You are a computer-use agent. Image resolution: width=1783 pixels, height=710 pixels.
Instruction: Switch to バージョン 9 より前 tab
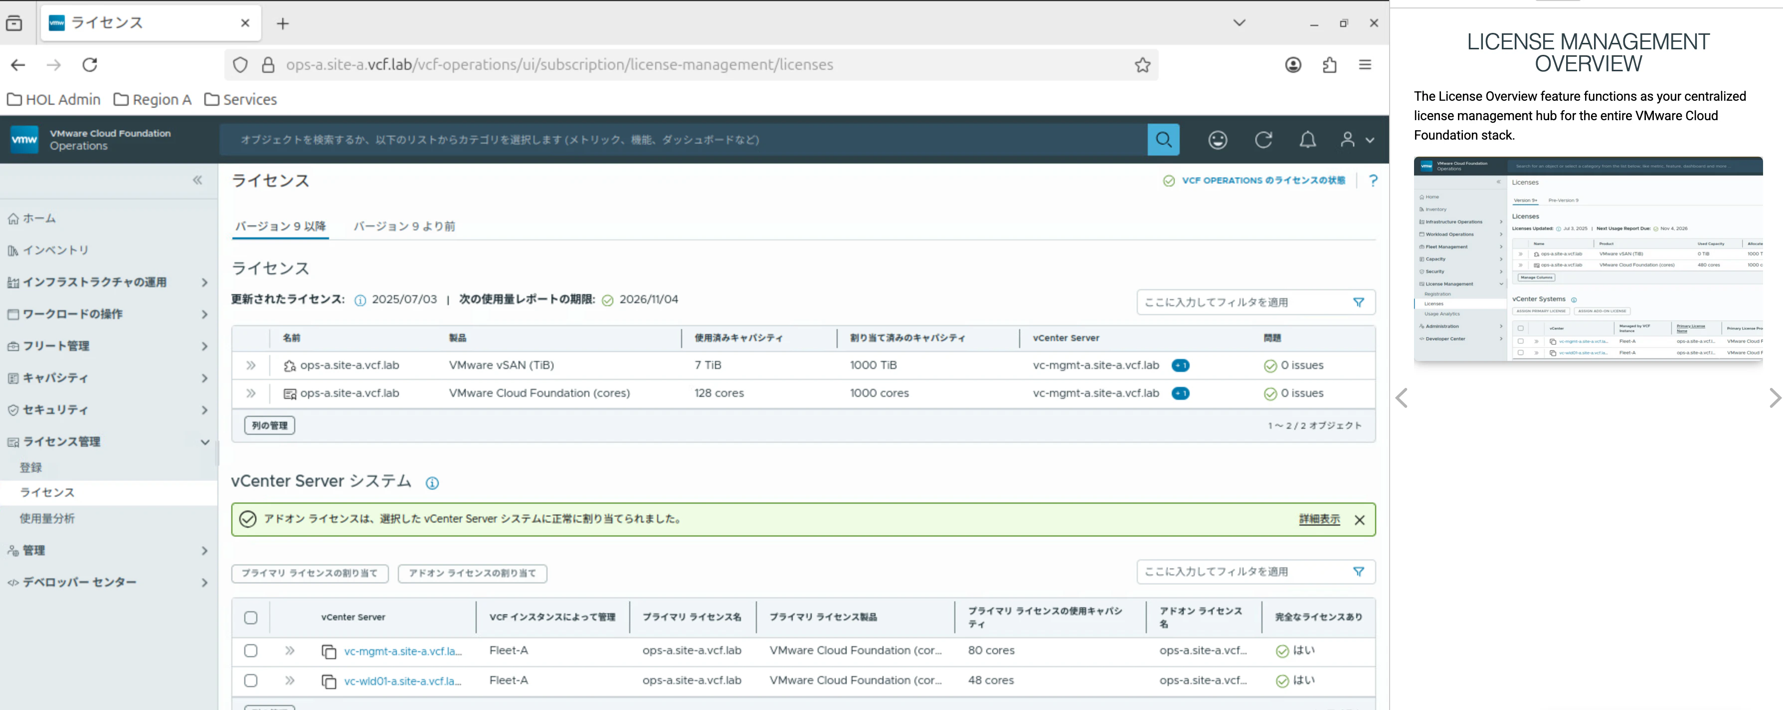pos(404,226)
